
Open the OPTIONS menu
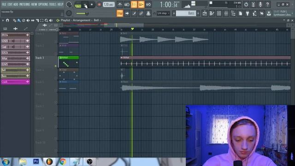(x=43, y=4)
